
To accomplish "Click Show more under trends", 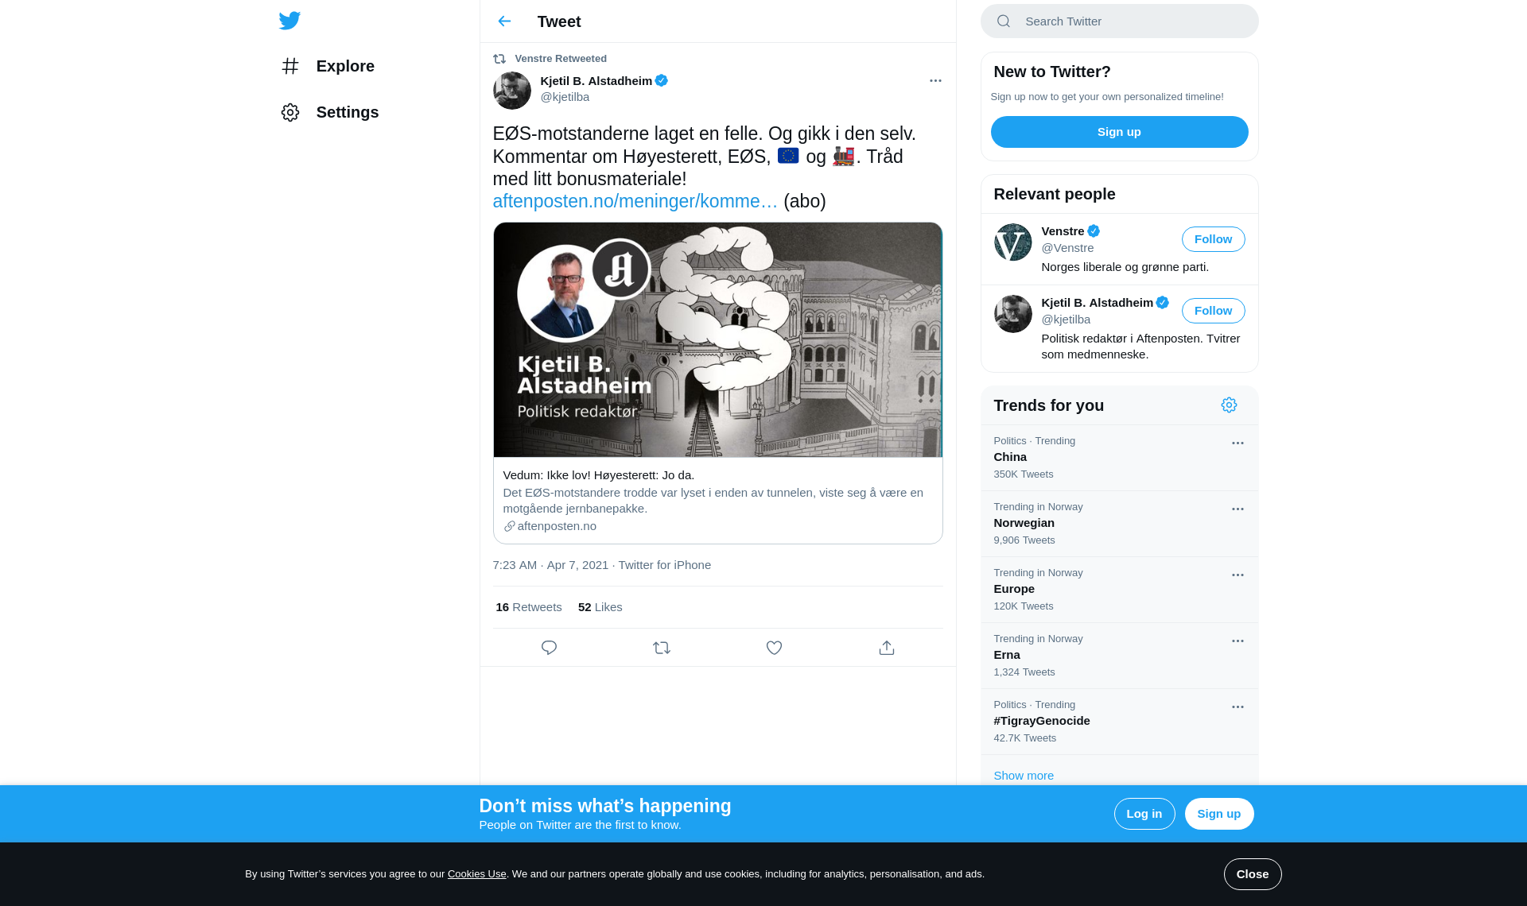I will pos(1023,776).
